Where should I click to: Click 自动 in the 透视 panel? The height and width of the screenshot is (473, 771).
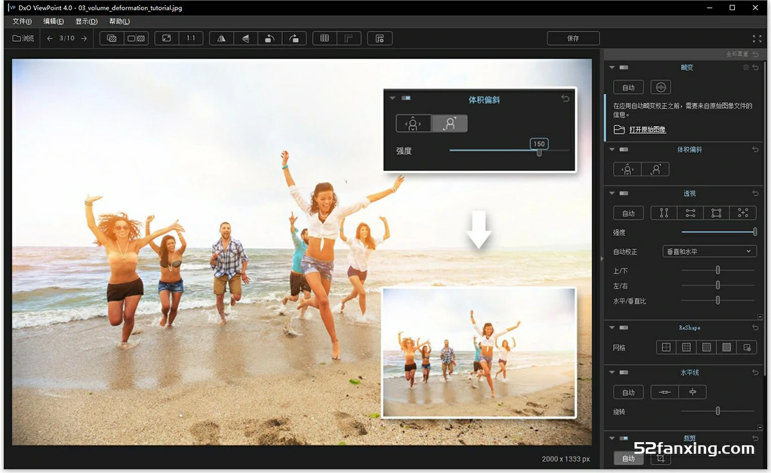coord(628,213)
